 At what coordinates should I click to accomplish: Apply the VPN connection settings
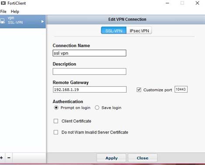(x=111, y=158)
